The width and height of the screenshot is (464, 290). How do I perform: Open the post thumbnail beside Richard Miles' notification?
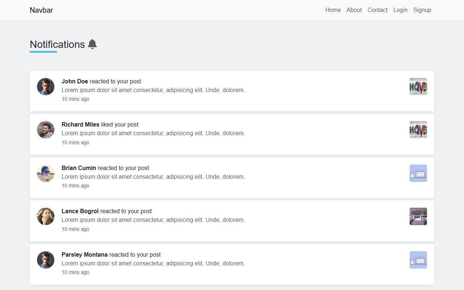418,129
